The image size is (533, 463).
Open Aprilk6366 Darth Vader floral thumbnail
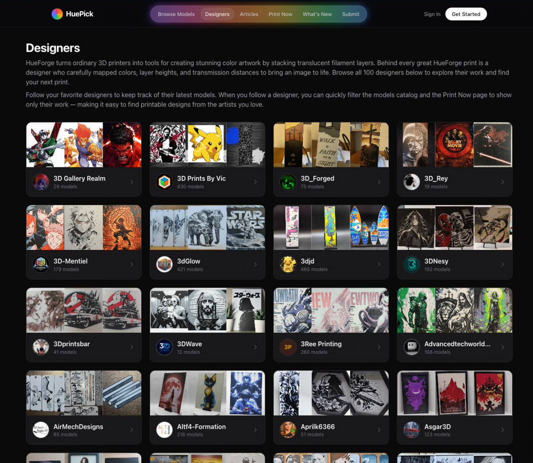[x=331, y=393]
